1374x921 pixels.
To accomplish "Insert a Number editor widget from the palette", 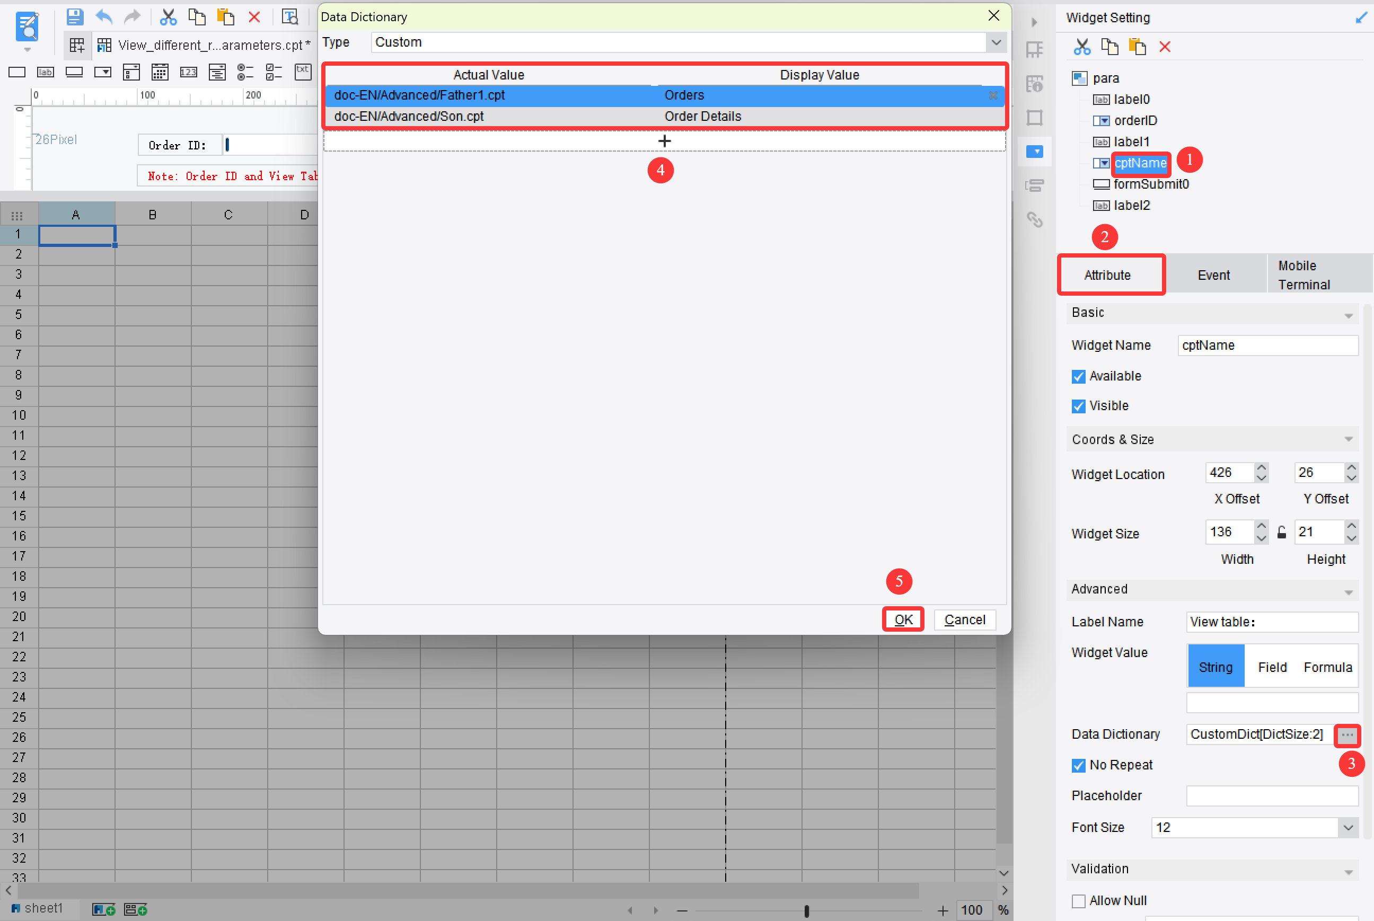I will (x=188, y=72).
